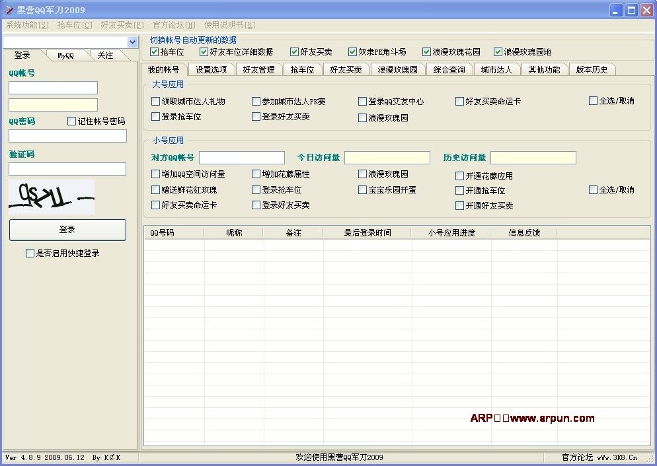
Task: Focus the QQ帐号 input field
Action: 54,88
